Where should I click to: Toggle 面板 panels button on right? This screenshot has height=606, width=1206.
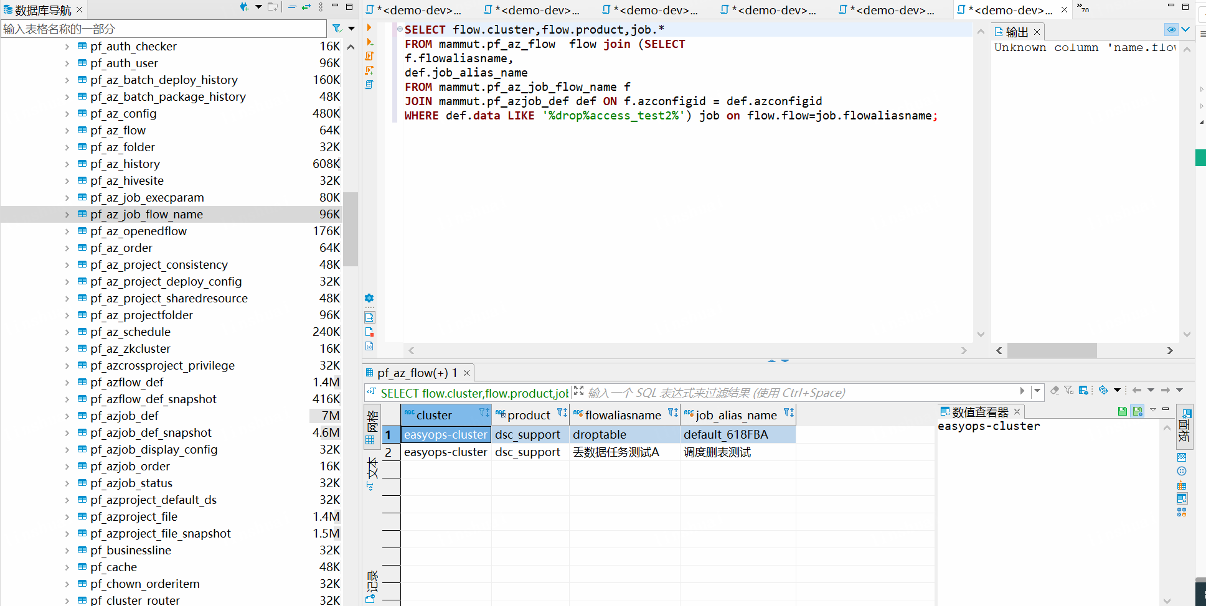click(x=1184, y=427)
